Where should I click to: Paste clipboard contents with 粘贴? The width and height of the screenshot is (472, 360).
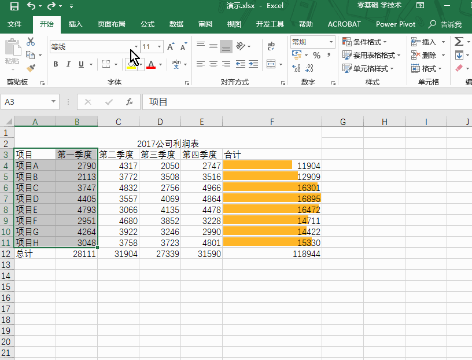[12, 54]
